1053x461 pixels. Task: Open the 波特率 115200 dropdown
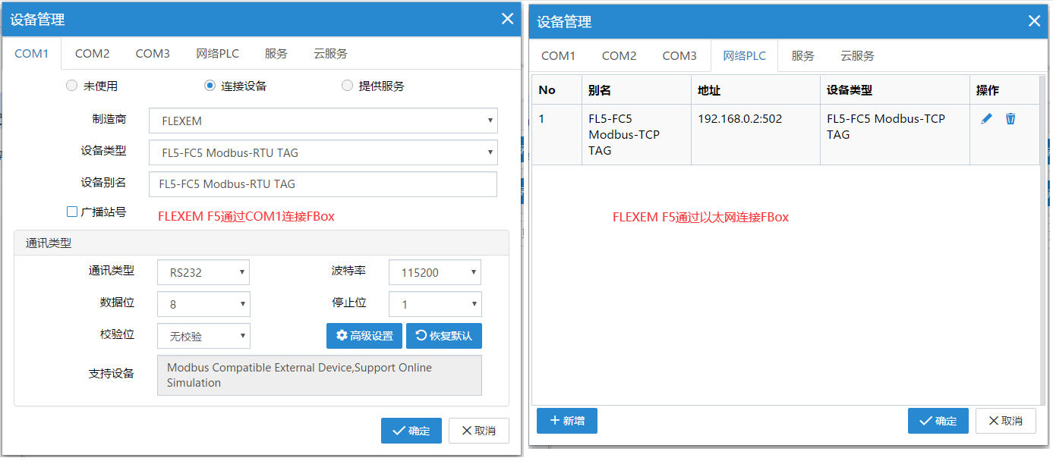pyautogui.click(x=434, y=273)
